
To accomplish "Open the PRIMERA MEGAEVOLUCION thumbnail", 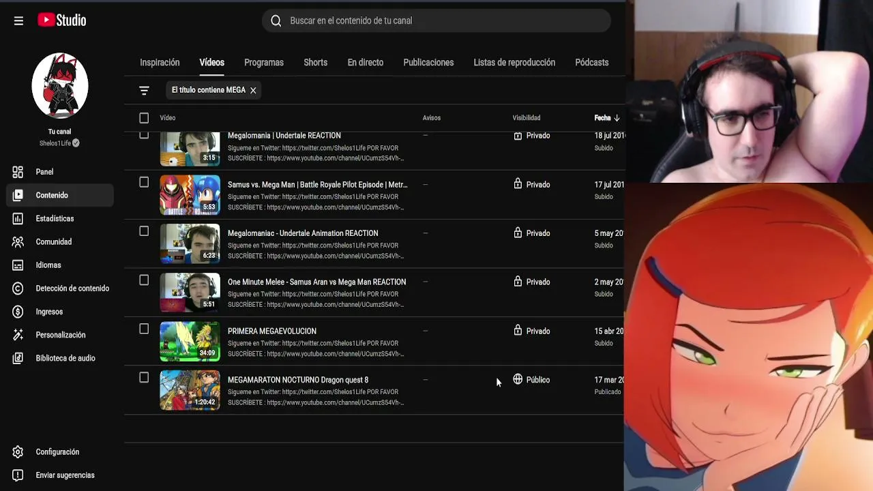I will pos(190,341).
